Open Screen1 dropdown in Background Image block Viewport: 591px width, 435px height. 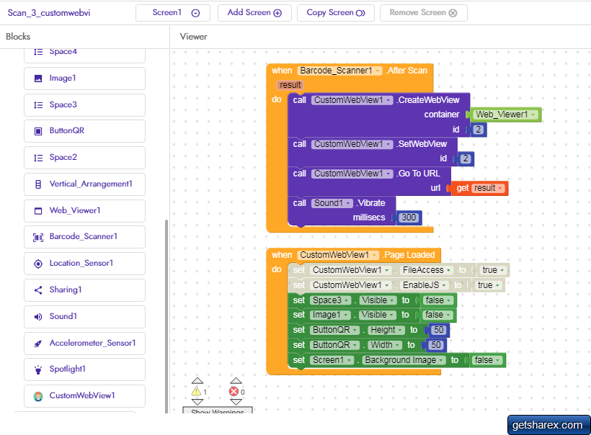pos(332,360)
